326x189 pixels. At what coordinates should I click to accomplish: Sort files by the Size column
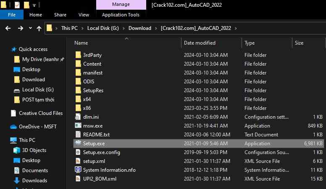[x=299, y=43]
